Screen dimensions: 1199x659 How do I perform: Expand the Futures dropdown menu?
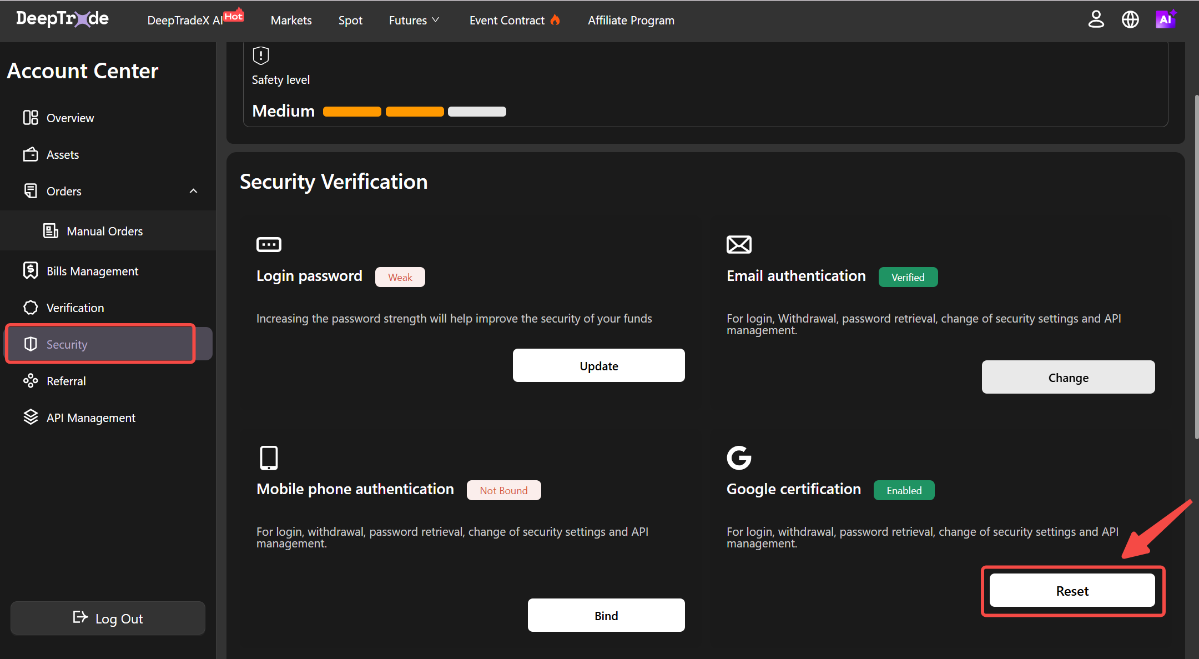tap(414, 20)
